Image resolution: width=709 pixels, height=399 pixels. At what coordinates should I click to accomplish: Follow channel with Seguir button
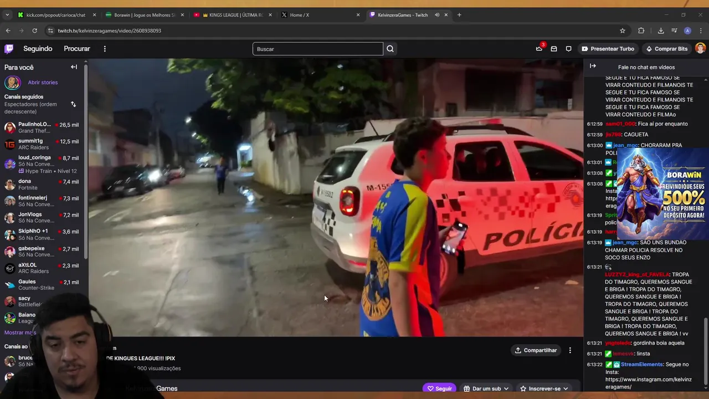click(439, 388)
